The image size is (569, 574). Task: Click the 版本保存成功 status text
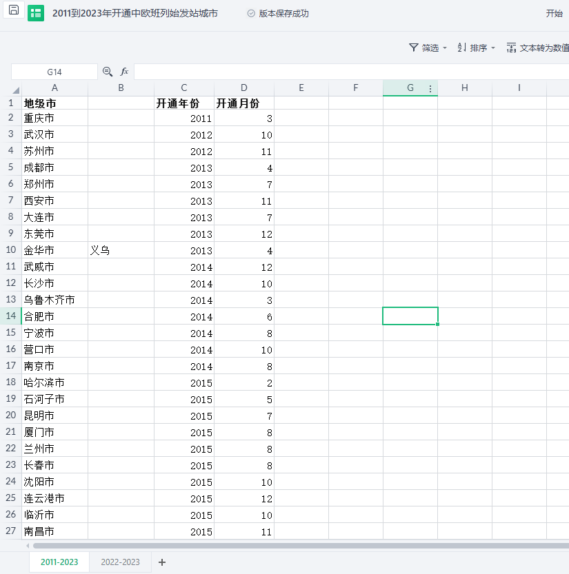[283, 14]
